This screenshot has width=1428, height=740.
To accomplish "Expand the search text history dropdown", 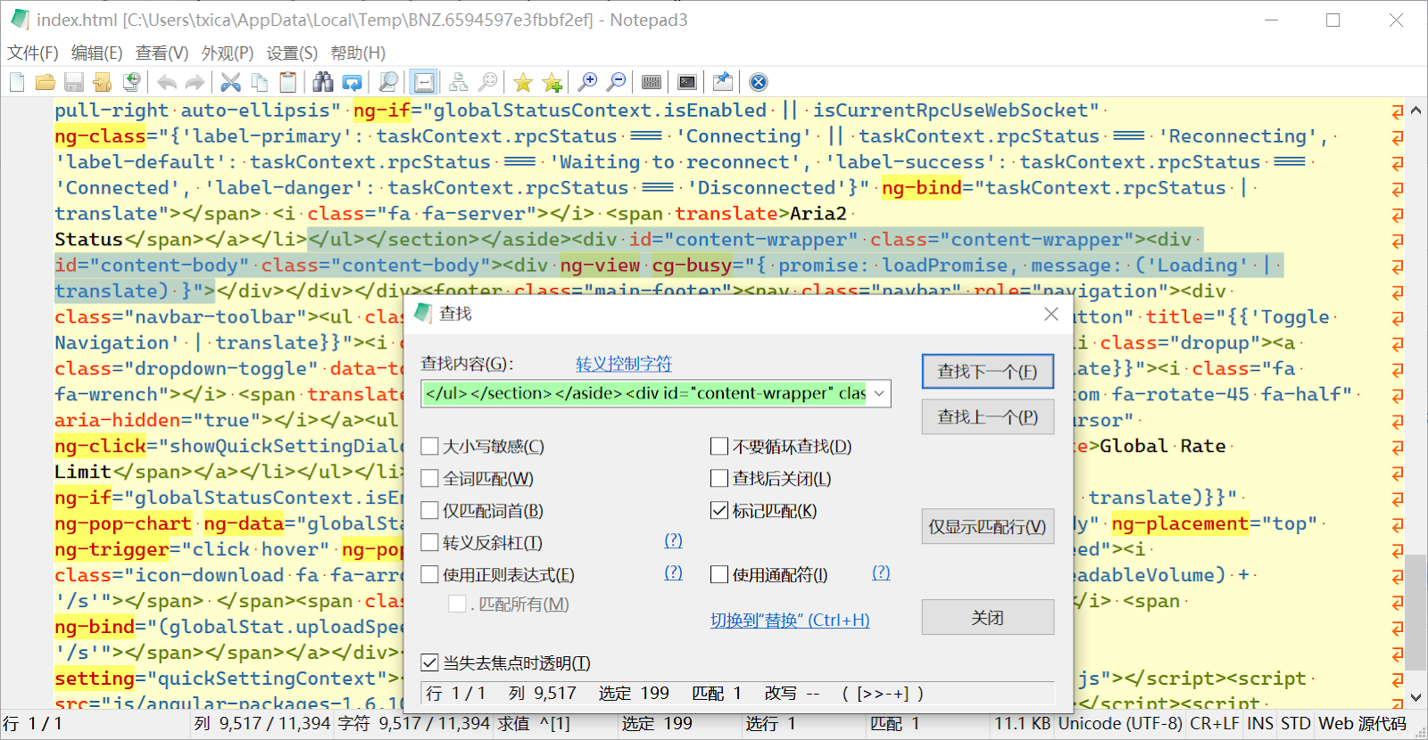I will (x=879, y=393).
